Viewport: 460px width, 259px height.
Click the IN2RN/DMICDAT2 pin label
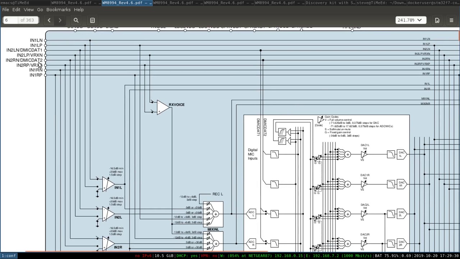24,60
